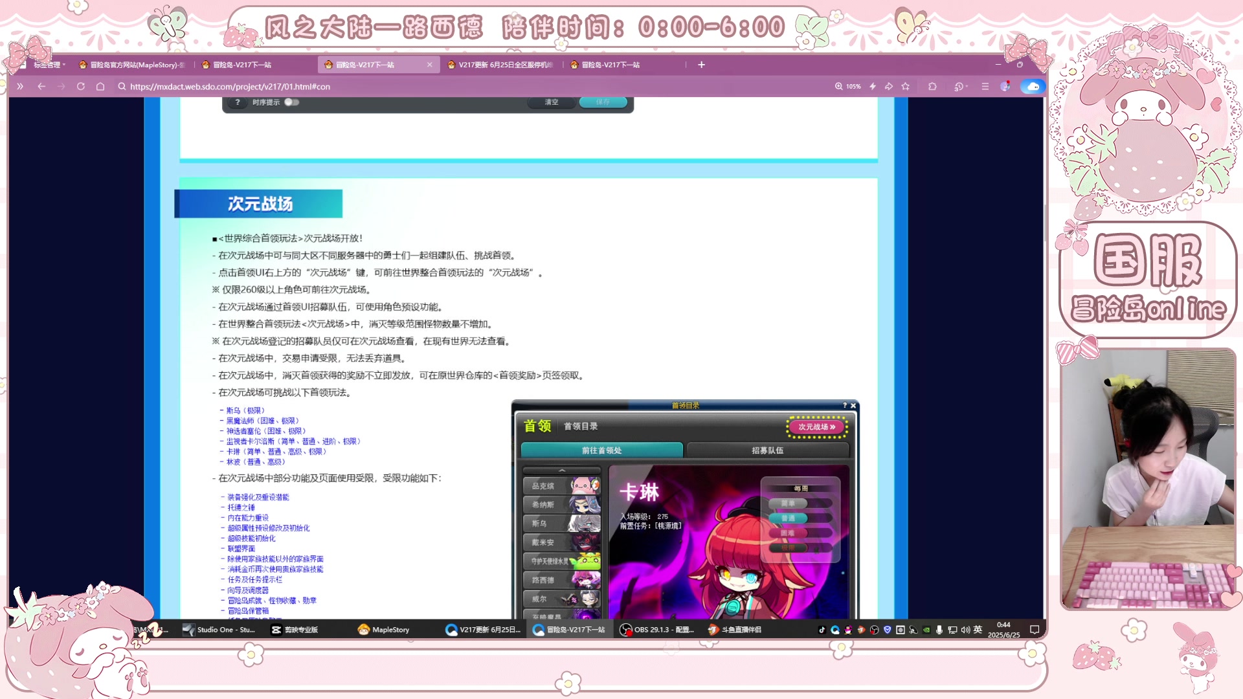Open the 标签管理 tab manager dropdown
The height and width of the screenshot is (699, 1243).
pyautogui.click(x=50, y=65)
